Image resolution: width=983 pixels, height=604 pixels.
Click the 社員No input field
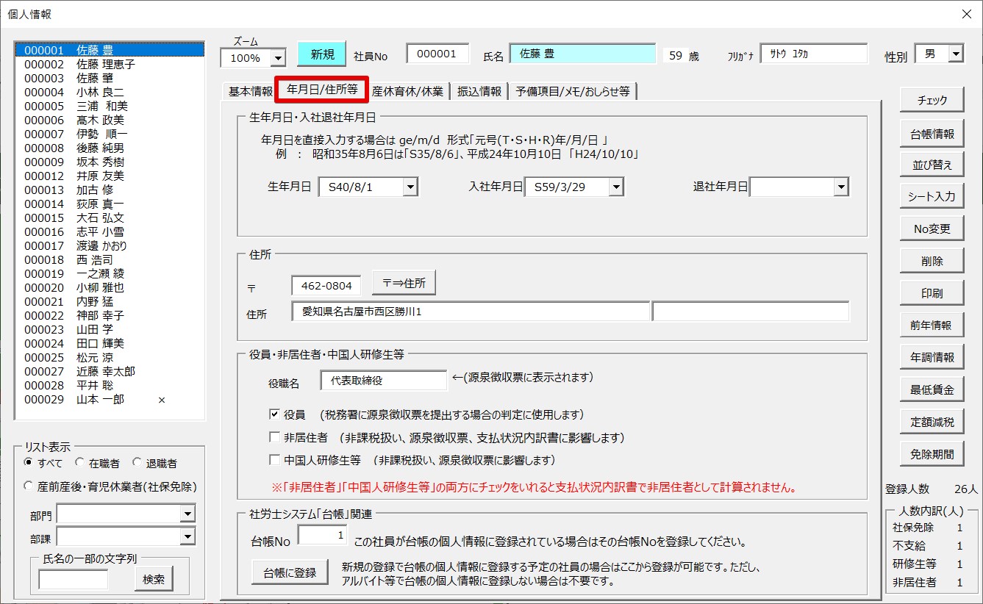click(437, 54)
